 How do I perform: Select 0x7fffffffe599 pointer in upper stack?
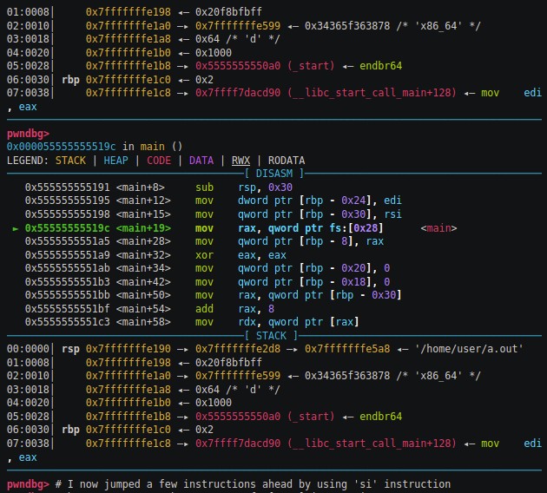238,25
